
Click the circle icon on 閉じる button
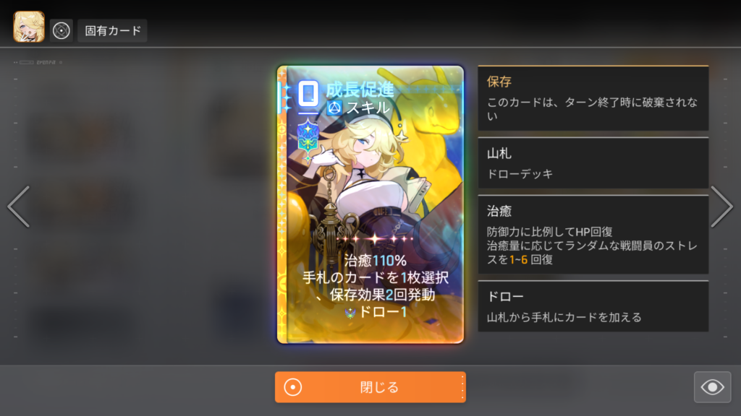292,387
